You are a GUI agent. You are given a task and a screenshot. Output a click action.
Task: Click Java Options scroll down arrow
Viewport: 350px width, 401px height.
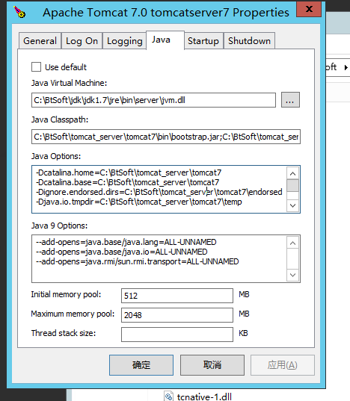point(292,205)
